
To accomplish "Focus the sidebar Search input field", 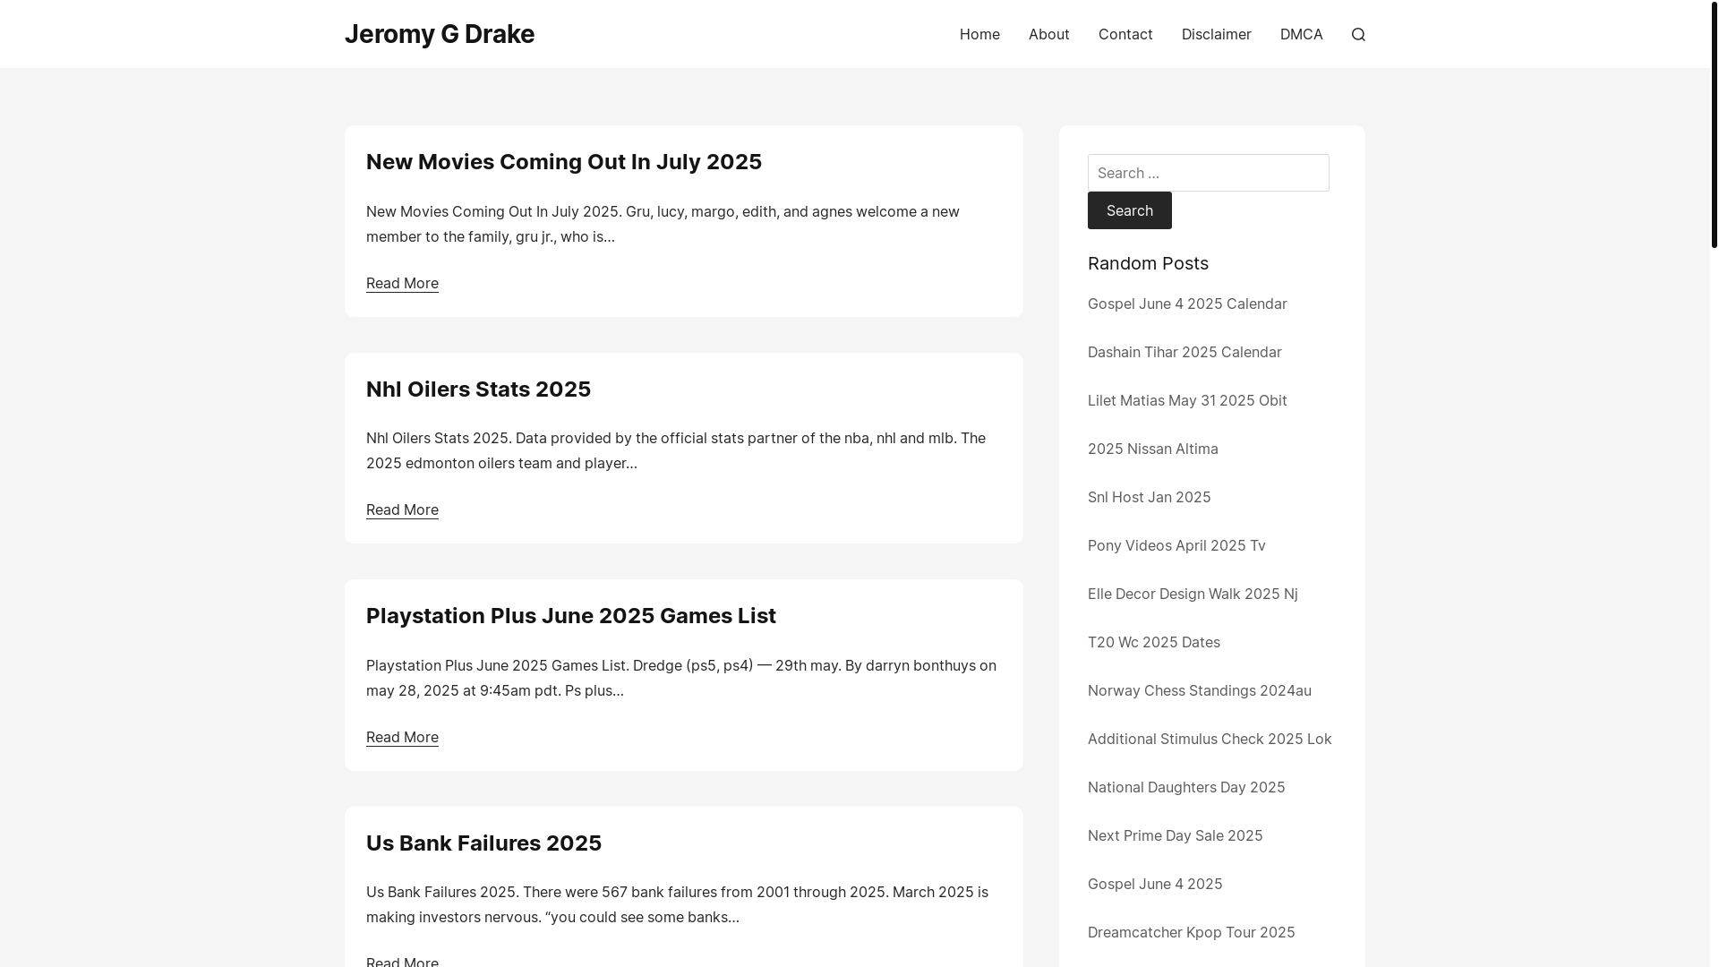I will point(1208,173).
